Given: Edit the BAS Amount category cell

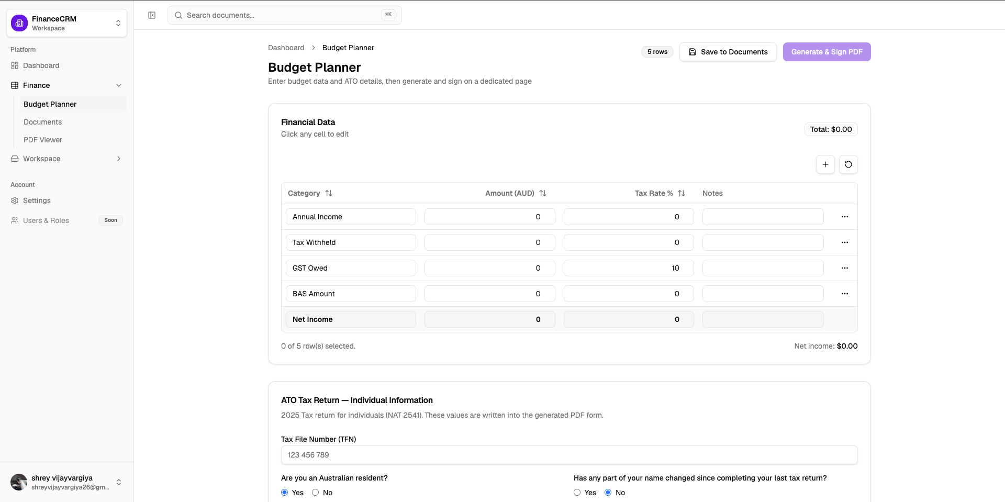Looking at the screenshot, I should [x=351, y=294].
